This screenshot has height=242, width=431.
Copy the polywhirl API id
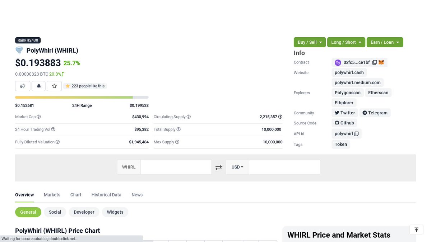coord(356,134)
